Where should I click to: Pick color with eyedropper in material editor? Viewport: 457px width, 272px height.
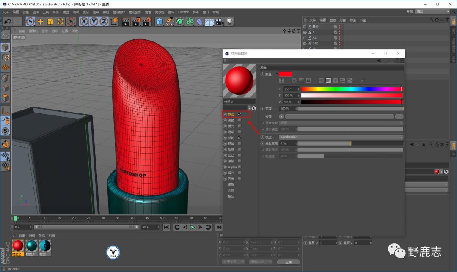362,80
